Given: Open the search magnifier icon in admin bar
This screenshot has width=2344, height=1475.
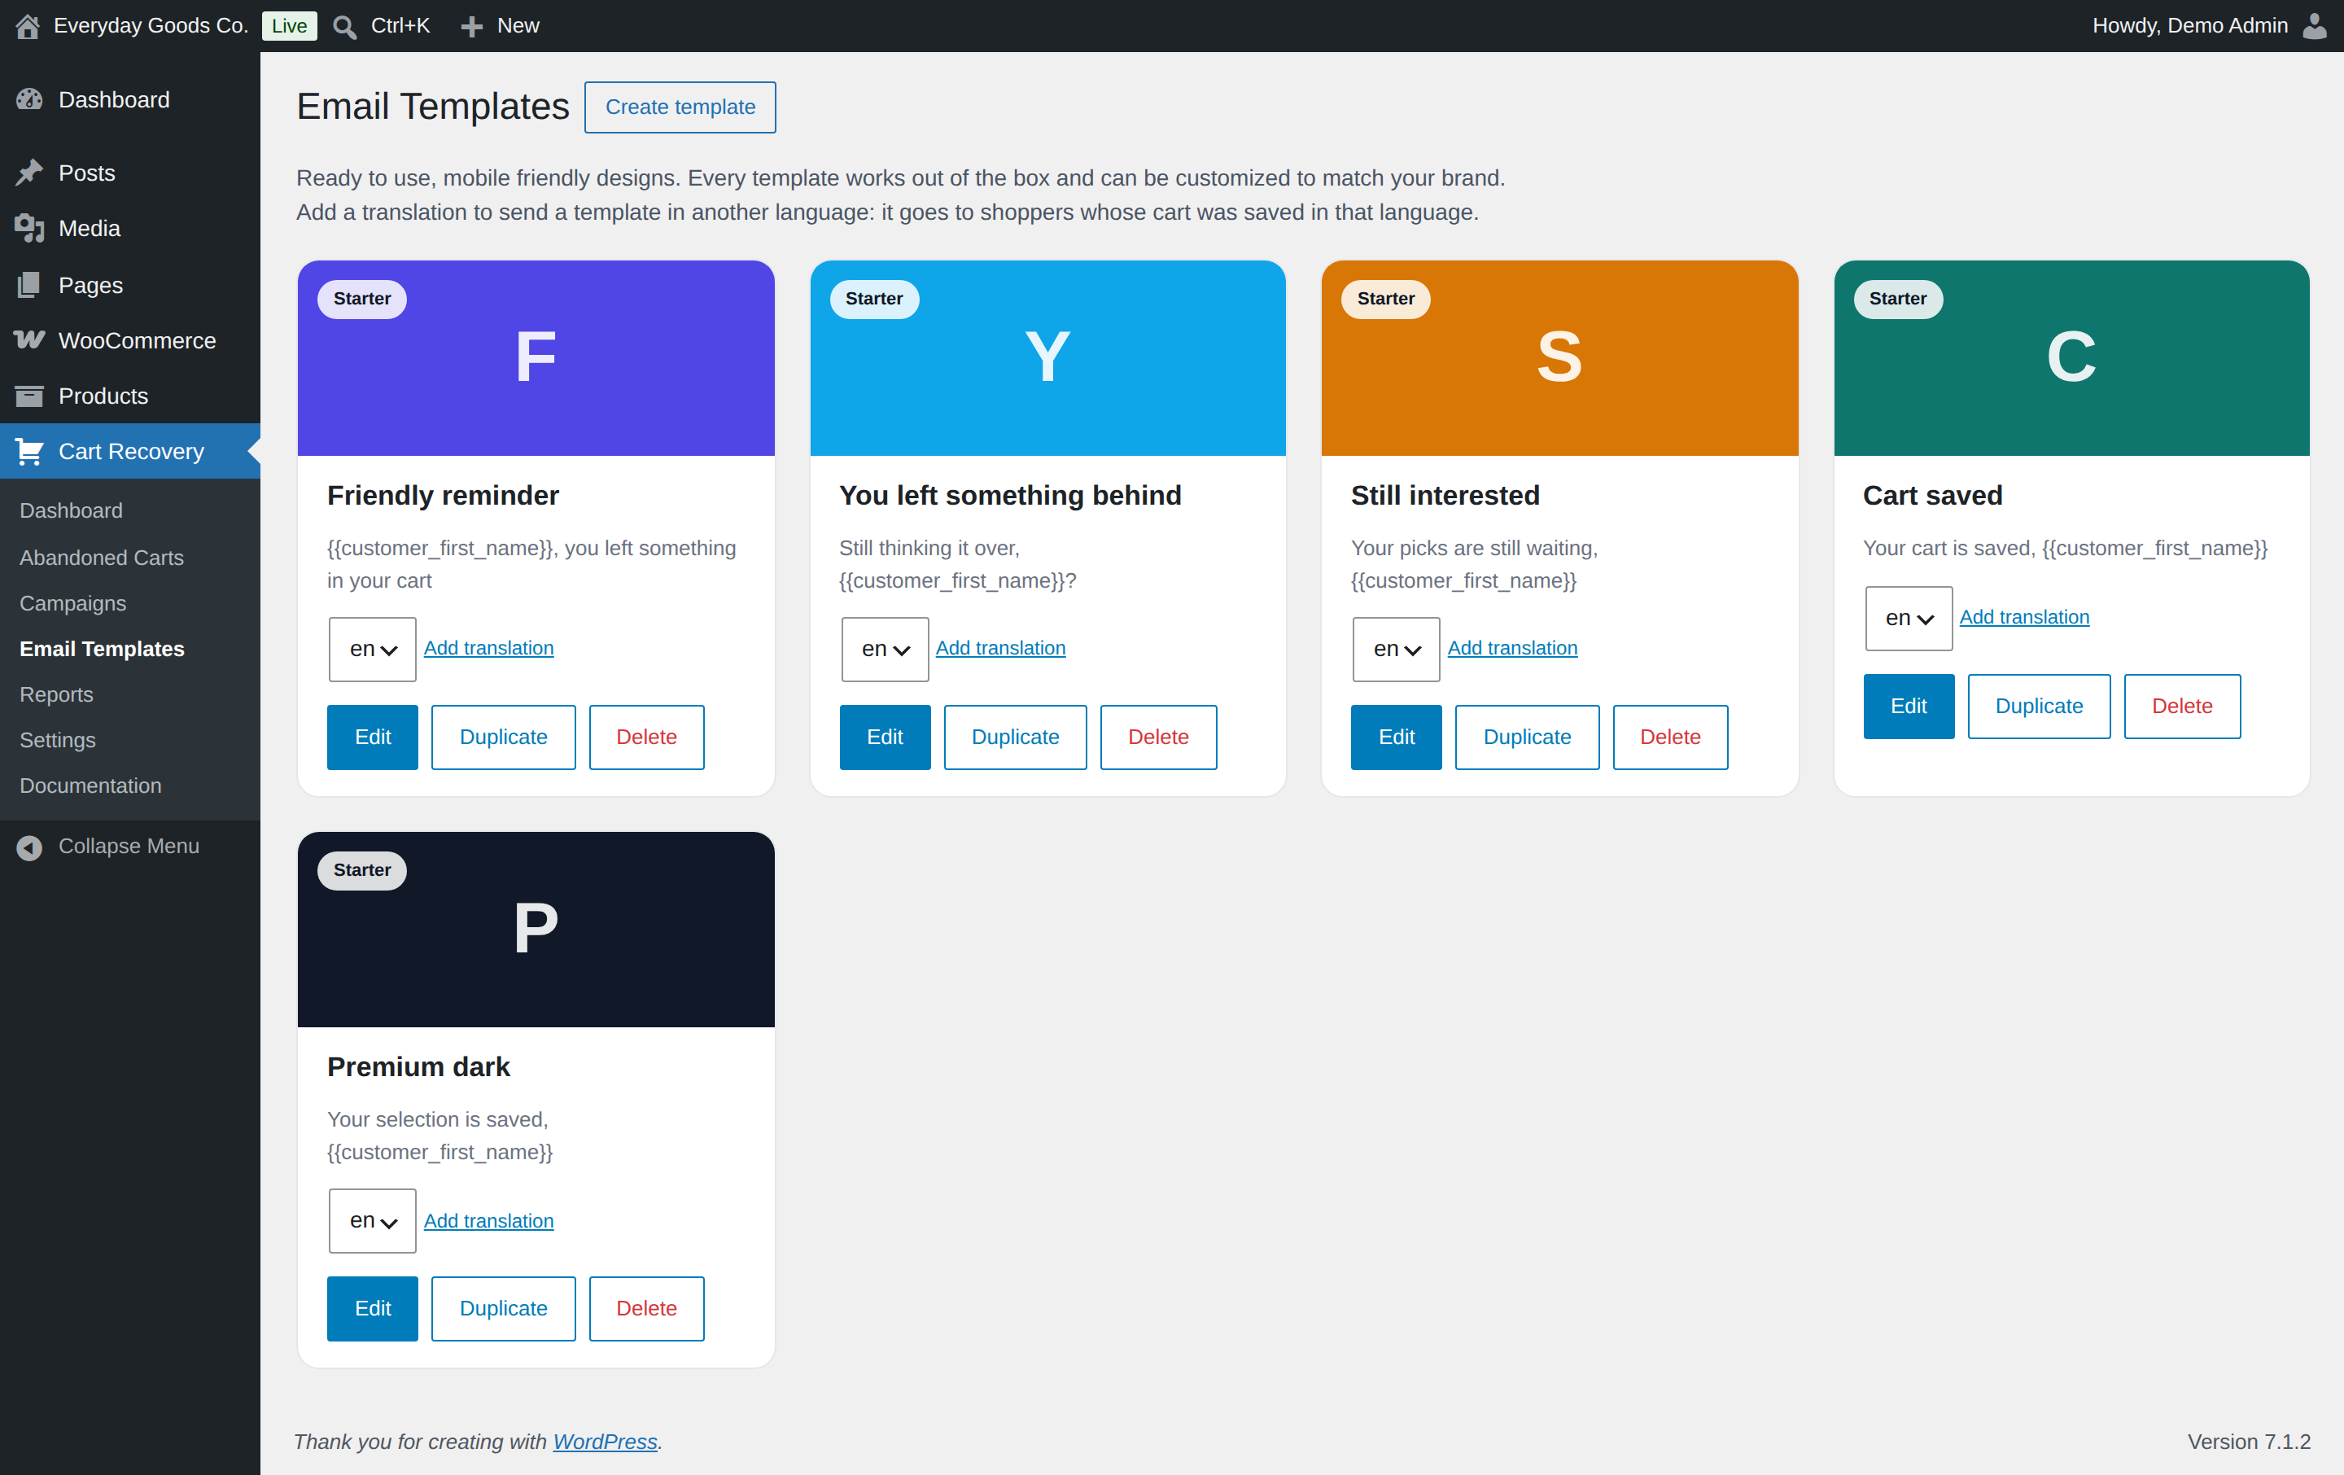Looking at the screenshot, I should point(344,26).
